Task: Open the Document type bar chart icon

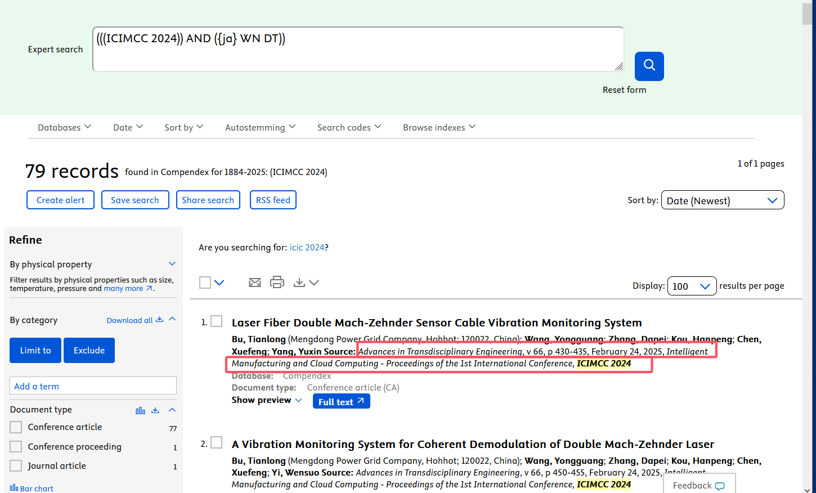Action: (141, 410)
